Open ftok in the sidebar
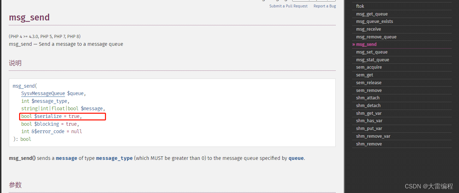 360,6
